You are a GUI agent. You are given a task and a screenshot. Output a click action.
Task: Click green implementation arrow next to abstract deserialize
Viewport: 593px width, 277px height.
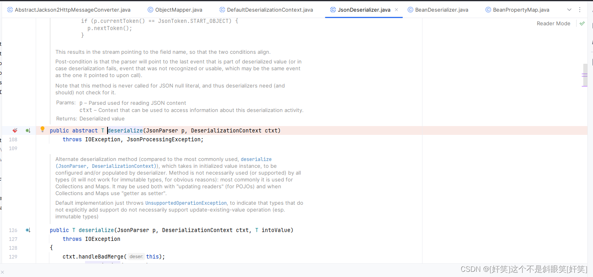(x=28, y=130)
